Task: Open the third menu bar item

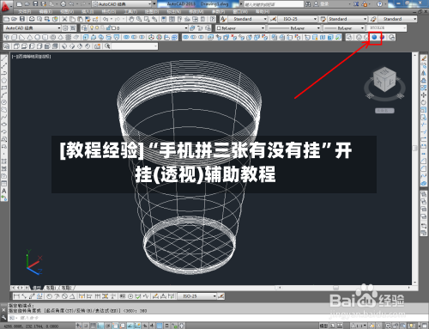Action: (67, 12)
